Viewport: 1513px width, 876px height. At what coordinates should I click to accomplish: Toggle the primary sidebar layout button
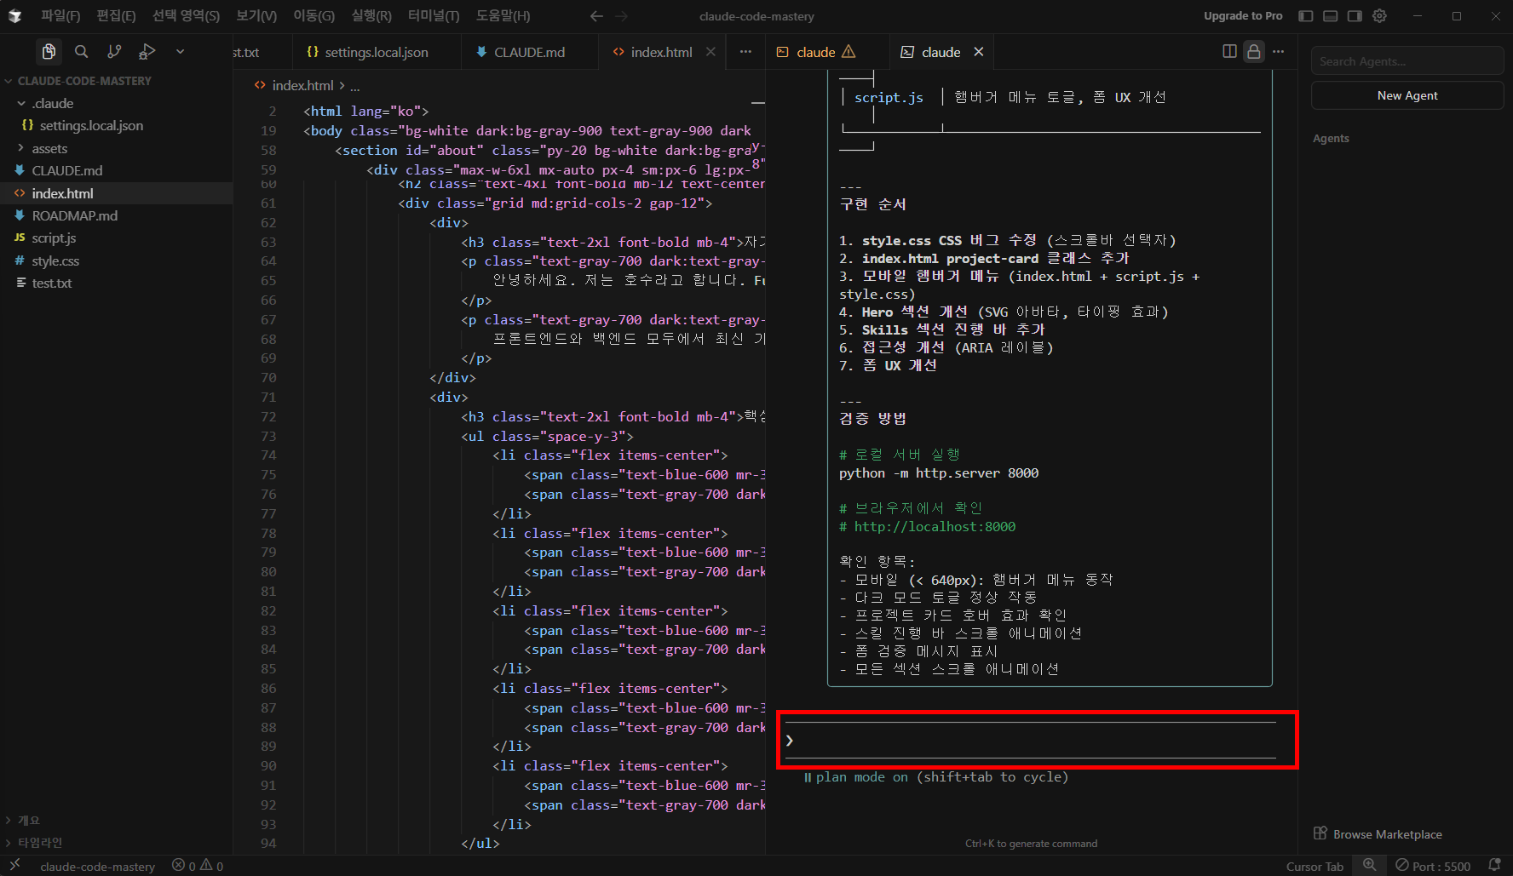[1305, 16]
